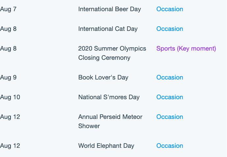This screenshot has width=227, height=157.
Task: Select the Aug 9 date cell
Action: click(x=8, y=78)
